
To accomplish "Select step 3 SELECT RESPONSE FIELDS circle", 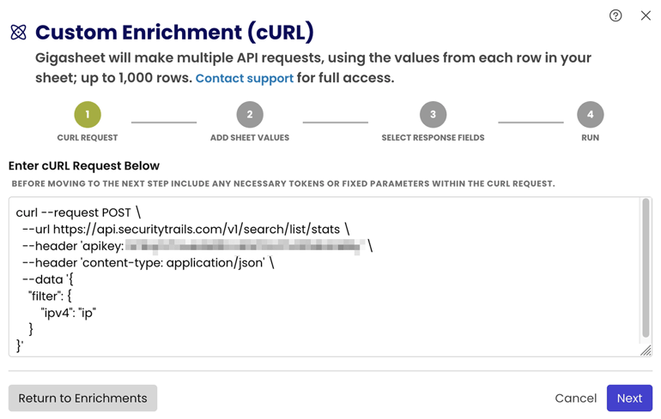I will (x=433, y=115).
